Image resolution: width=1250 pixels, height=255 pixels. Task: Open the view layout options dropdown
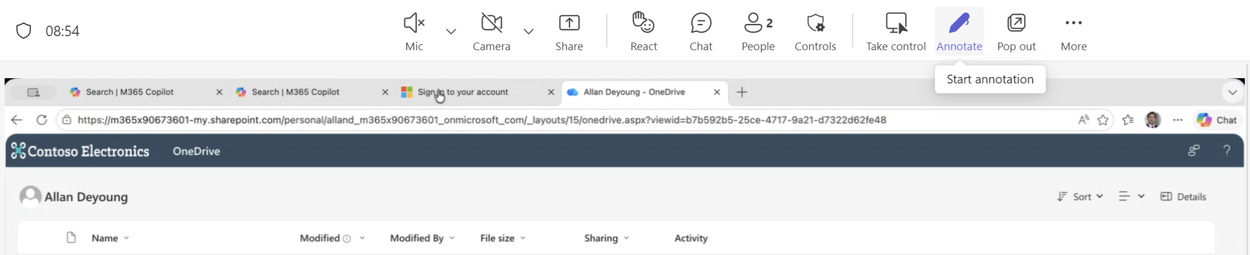(1131, 197)
